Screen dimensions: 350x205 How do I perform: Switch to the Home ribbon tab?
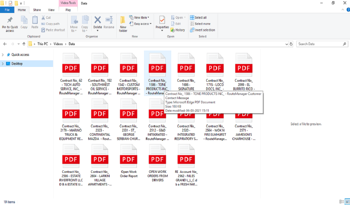point(22,10)
